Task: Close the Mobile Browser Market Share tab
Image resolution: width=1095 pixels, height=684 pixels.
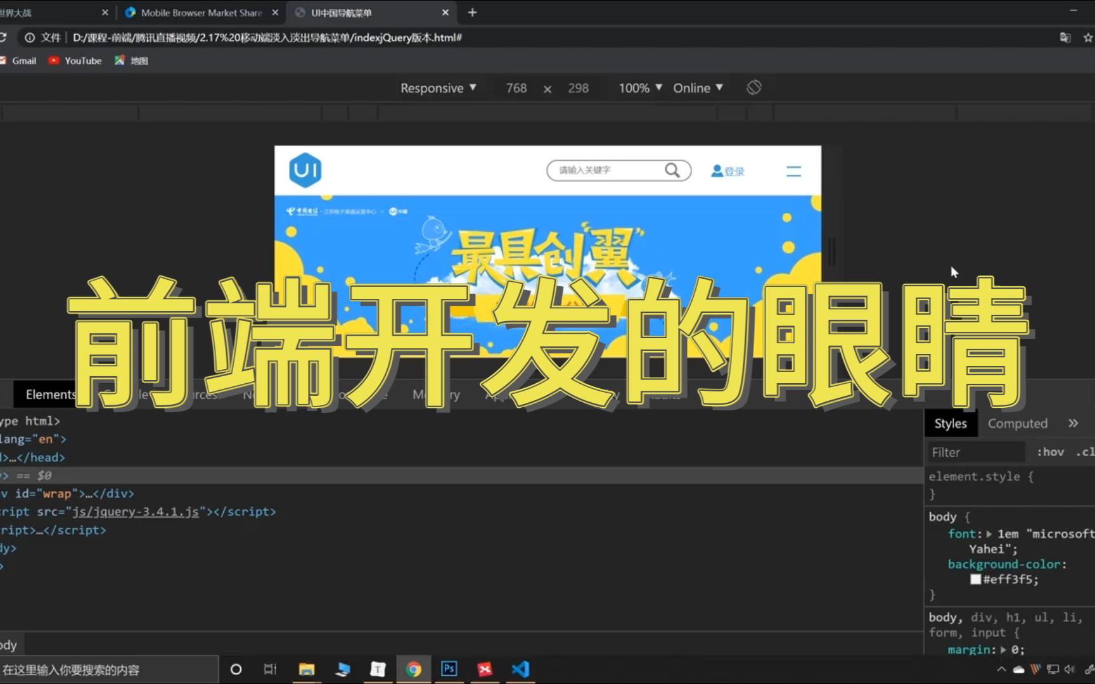Action: pos(275,12)
